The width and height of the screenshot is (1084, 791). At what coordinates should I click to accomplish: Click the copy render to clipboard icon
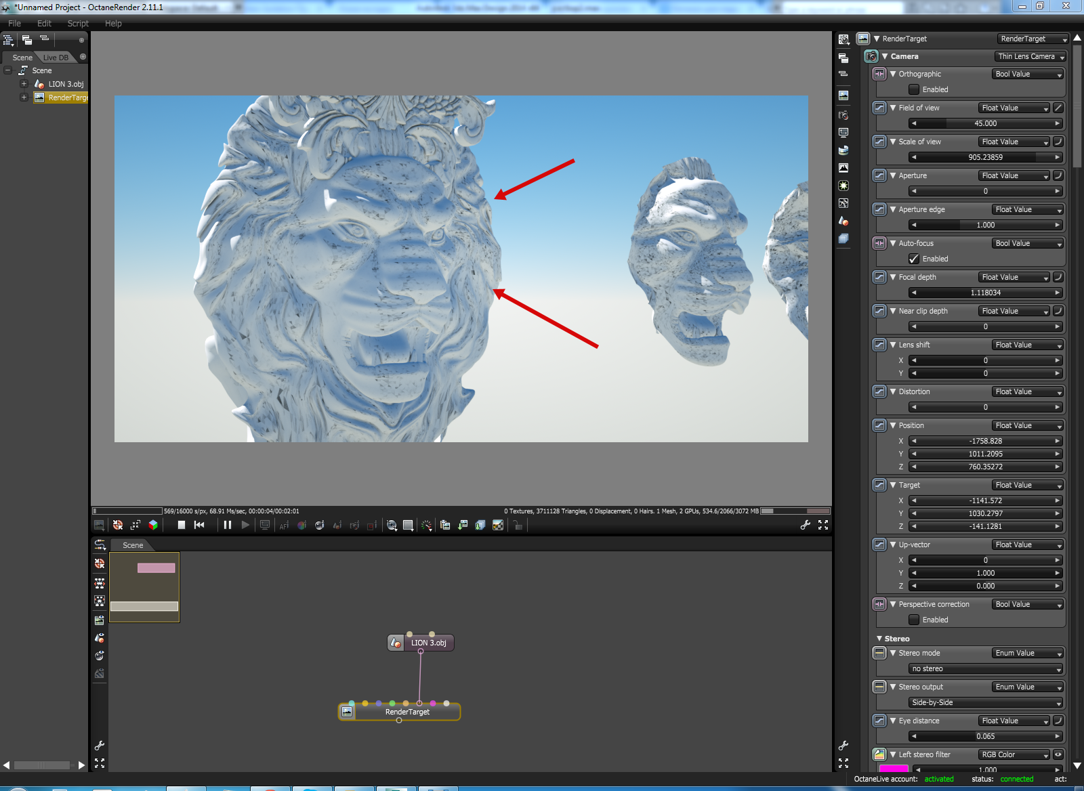point(445,525)
